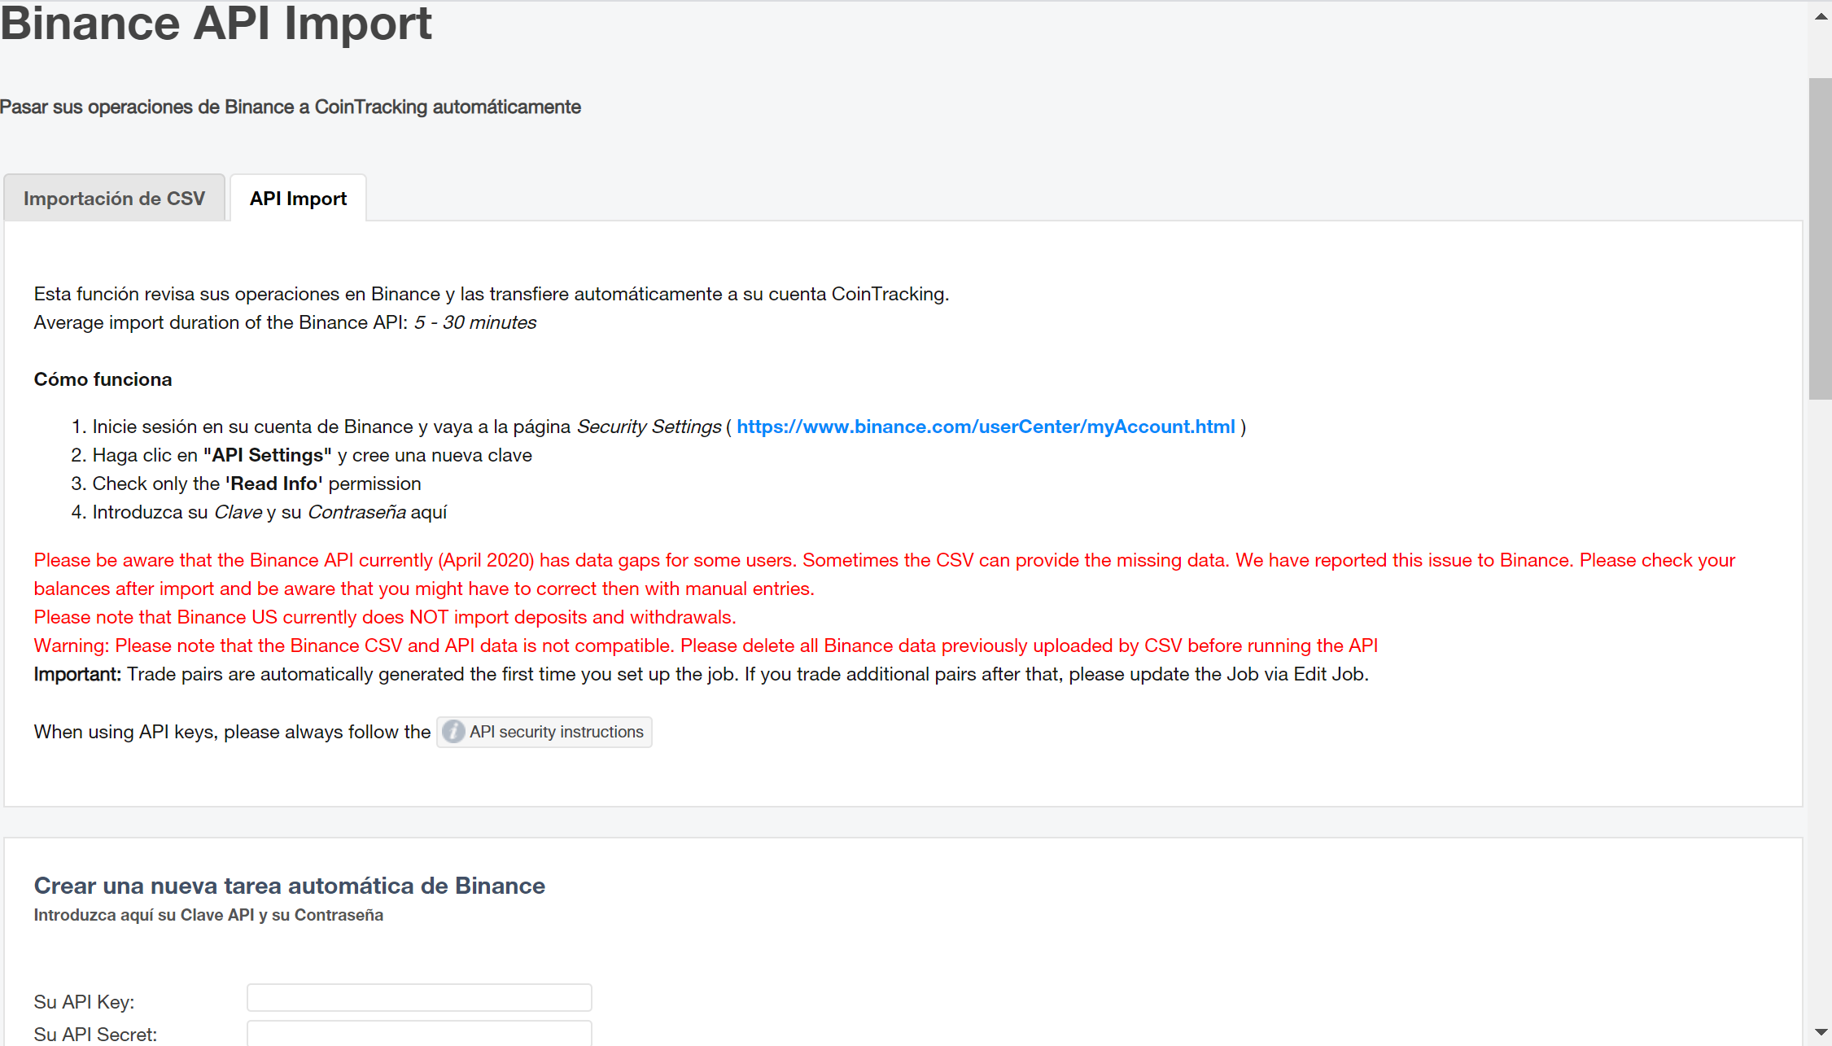
Task: Switch to the Importación de CSV tab
Action: point(114,199)
